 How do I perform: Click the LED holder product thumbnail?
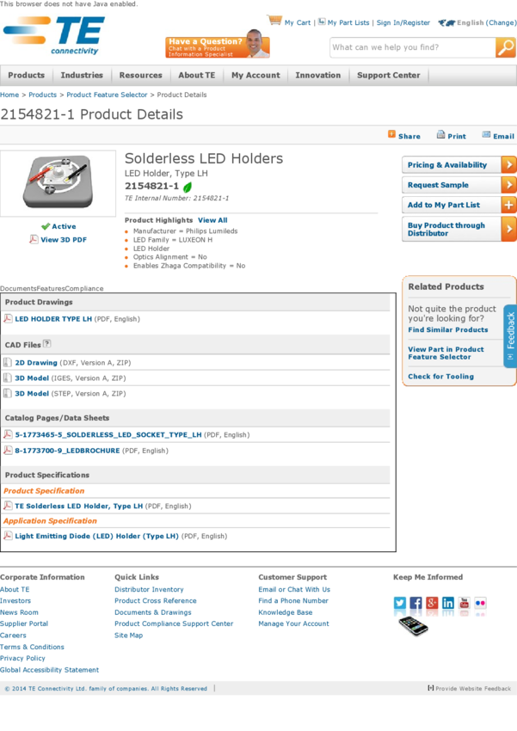pos(58,182)
